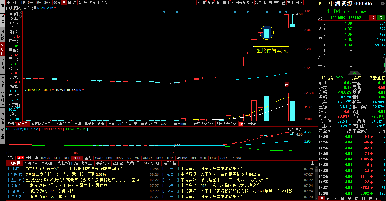Open the 首页 sidebar tab

tap(3, 7)
